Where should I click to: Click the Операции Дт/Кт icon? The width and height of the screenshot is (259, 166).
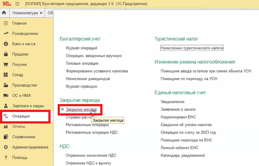click(x=6, y=116)
